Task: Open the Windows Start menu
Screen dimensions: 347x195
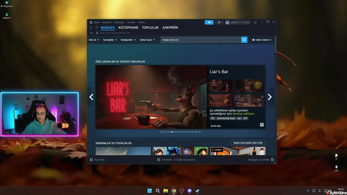Action: click(x=150, y=191)
